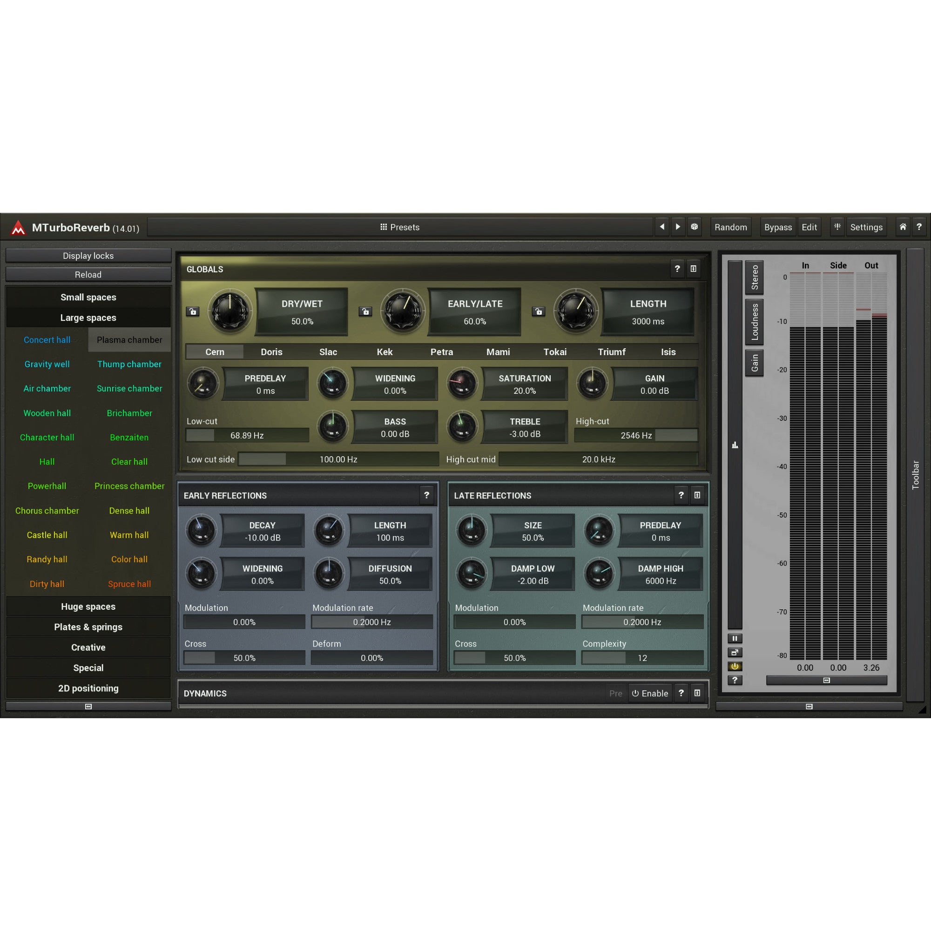
Task: Switch to the Stereo meter tab
Action: pos(754,277)
